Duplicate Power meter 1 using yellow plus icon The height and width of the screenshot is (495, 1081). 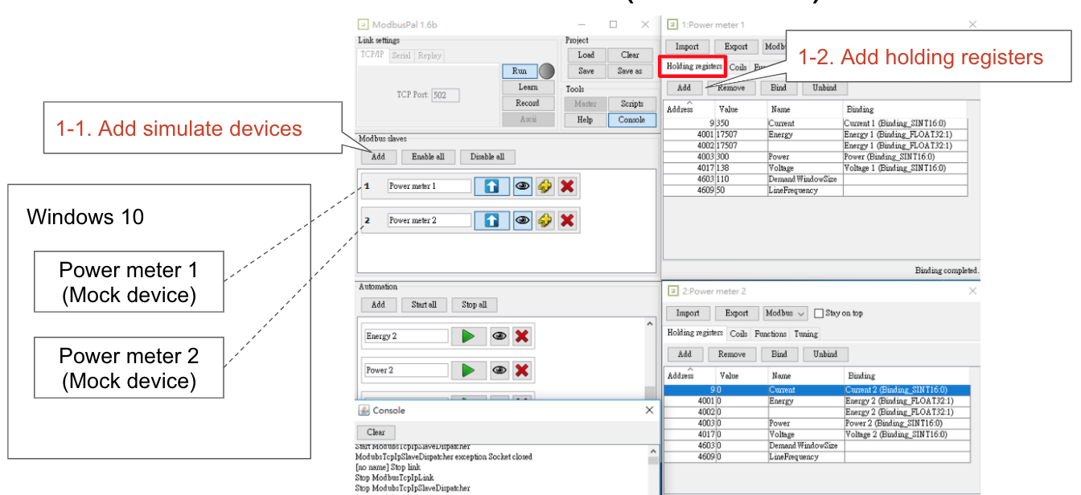click(545, 186)
